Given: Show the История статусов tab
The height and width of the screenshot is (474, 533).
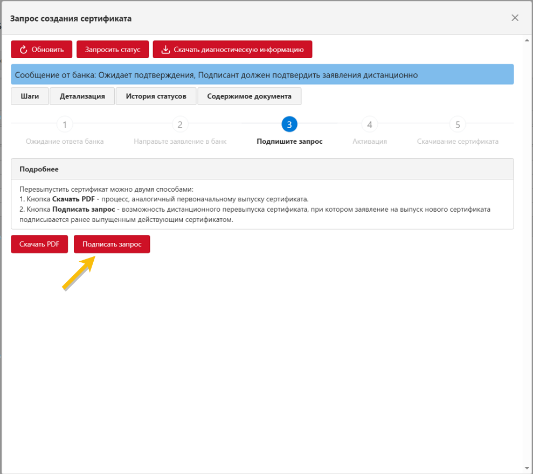Looking at the screenshot, I should 156,96.
